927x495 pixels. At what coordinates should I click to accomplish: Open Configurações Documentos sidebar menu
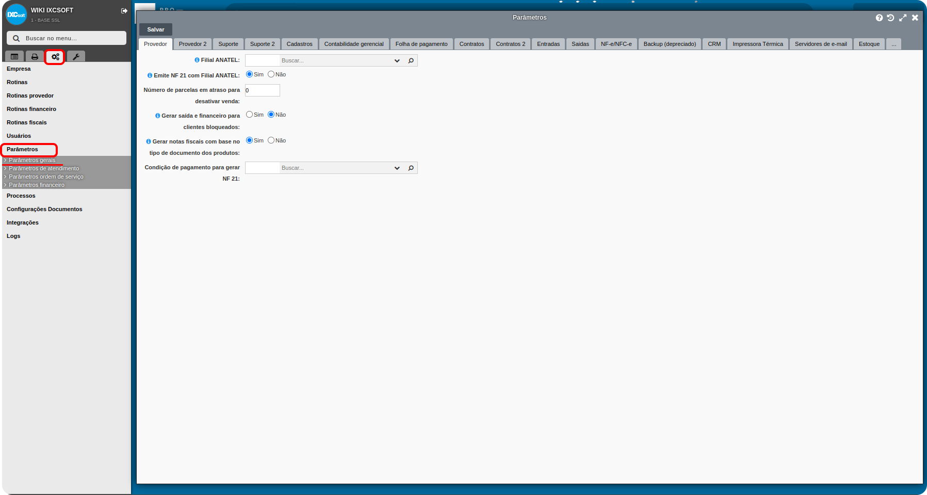pos(44,209)
